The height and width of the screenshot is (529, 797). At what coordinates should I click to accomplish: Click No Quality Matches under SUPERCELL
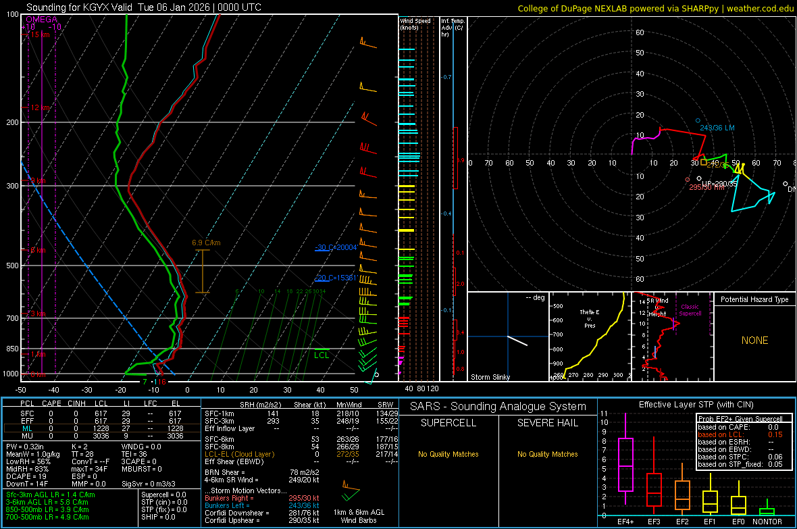[448, 454]
